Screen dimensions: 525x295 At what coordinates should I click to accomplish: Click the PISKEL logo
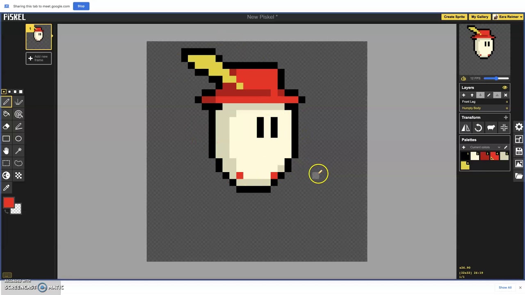coord(14,17)
